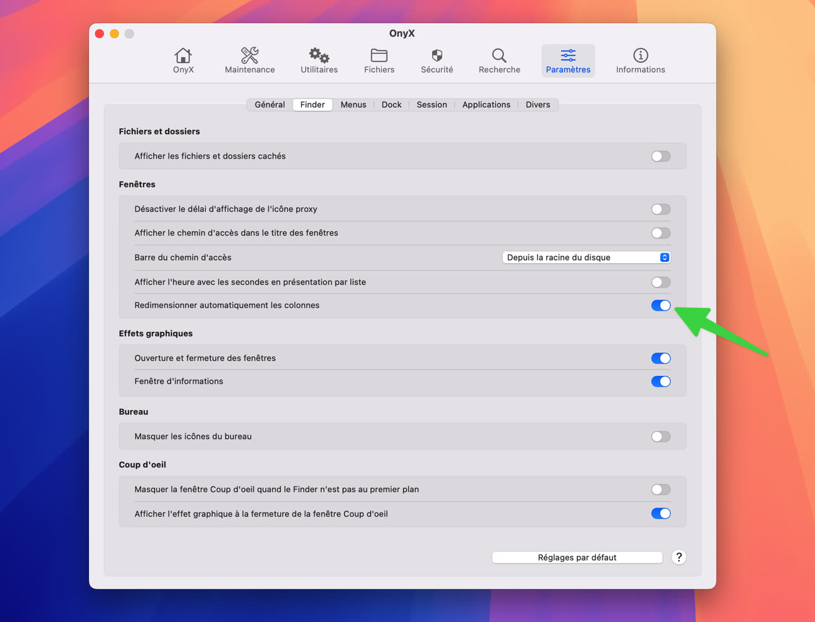Open the Barre du chemin d'accès dropdown
The width and height of the screenshot is (815, 622).
pyautogui.click(x=586, y=257)
